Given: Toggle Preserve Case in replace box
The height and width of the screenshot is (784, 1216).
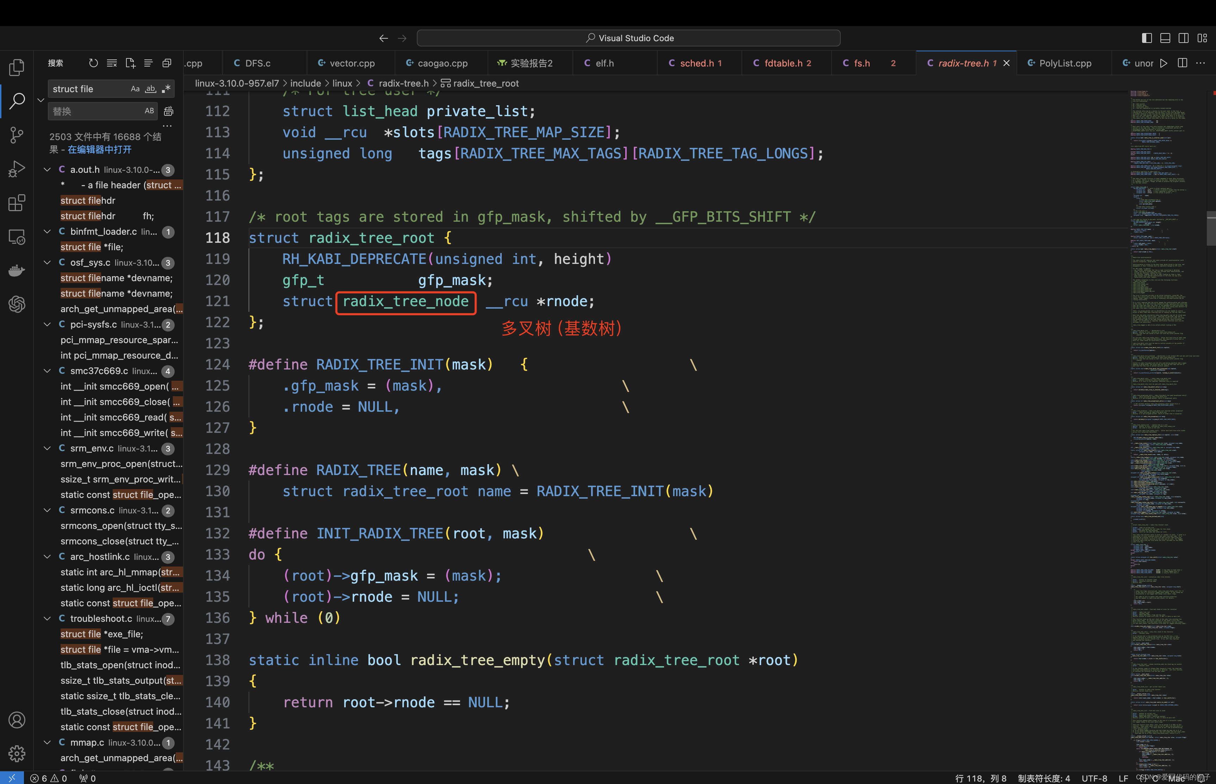Looking at the screenshot, I should (x=149, y=111).
